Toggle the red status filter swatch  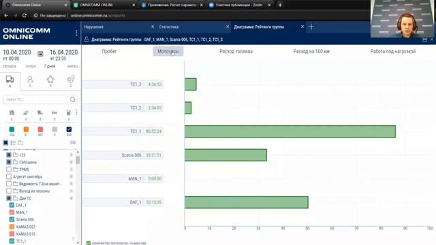[x=40, y=129]
